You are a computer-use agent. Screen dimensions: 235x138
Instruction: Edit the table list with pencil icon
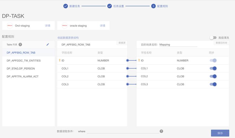tap(48, 44)
